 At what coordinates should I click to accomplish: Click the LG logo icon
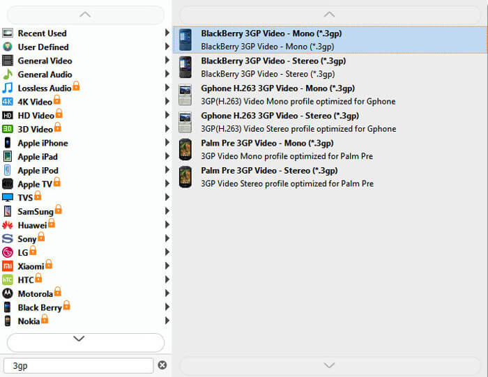coord(8,252)
